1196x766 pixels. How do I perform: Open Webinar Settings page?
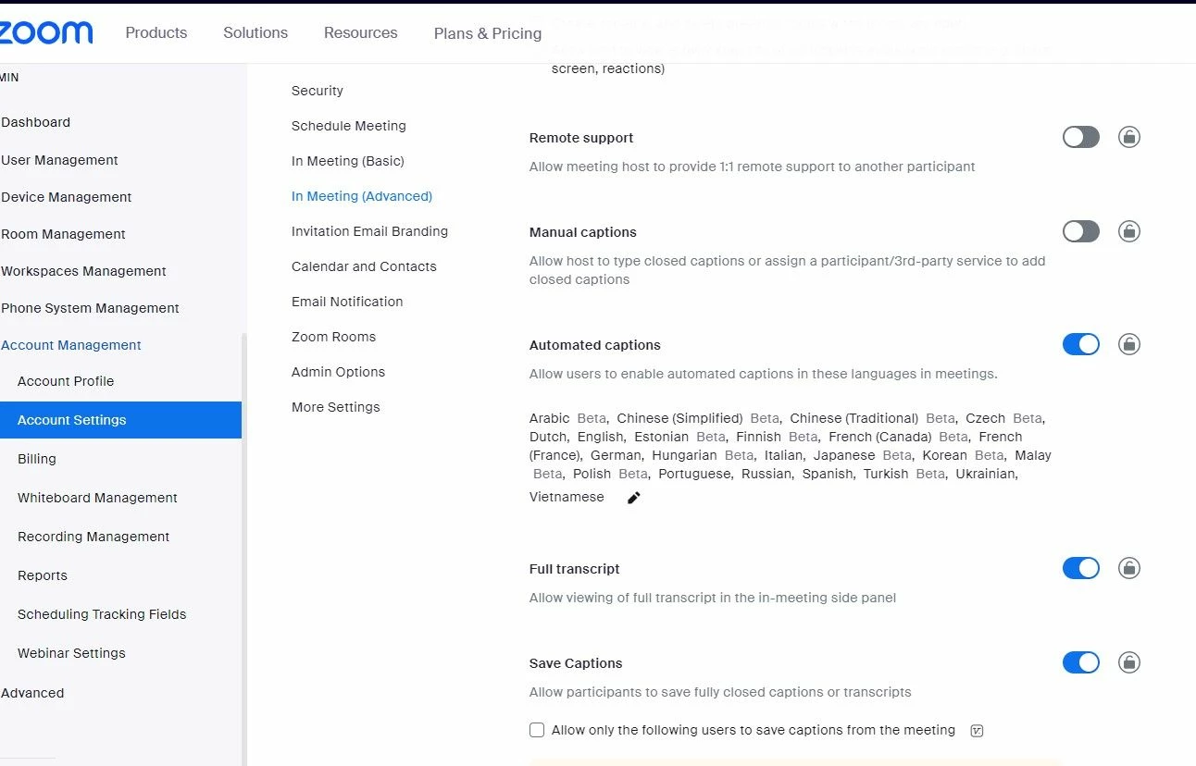71,653
